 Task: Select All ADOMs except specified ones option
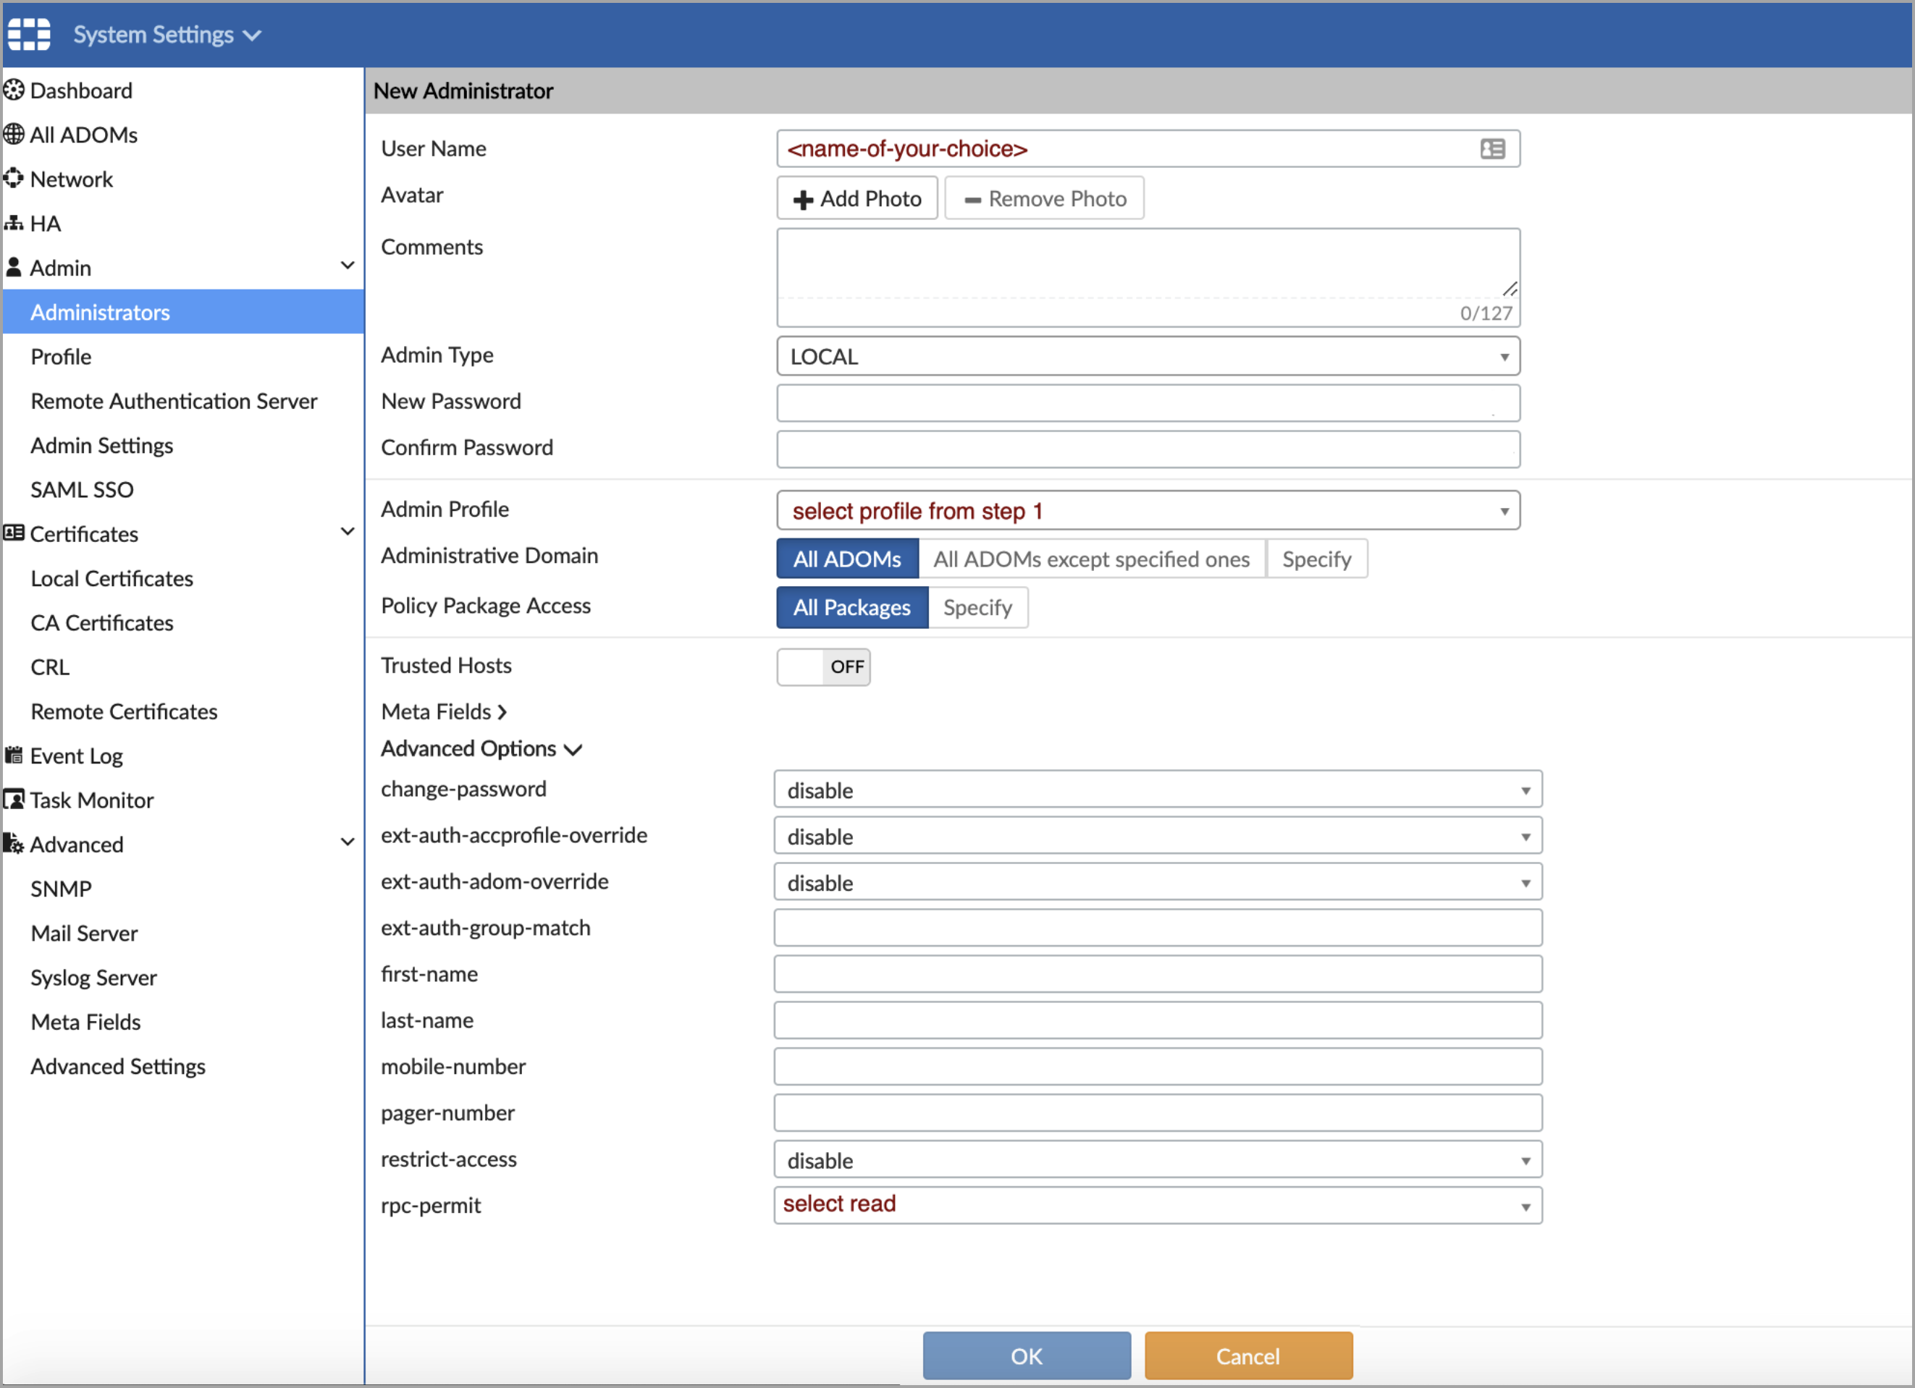click(x=1091, y=559)
